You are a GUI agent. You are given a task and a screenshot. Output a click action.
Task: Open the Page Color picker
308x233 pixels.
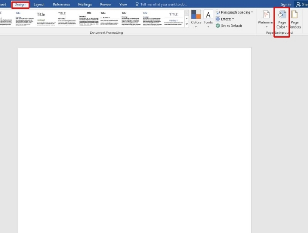281,20
